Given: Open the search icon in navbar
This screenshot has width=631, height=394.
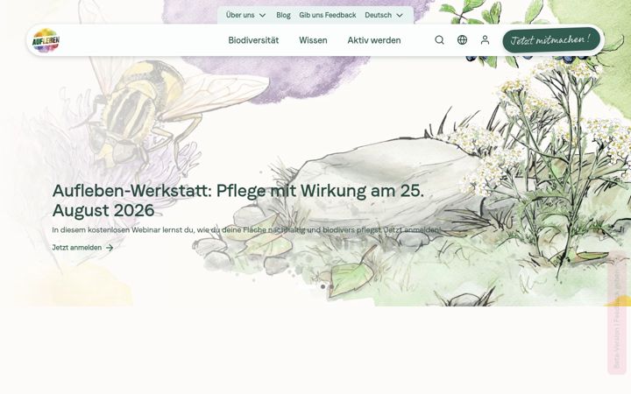Looking at the screenshot, I should tap(439, 39).
